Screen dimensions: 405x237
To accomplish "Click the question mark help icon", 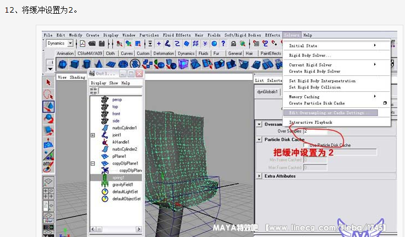I will [x=223, y=43].
